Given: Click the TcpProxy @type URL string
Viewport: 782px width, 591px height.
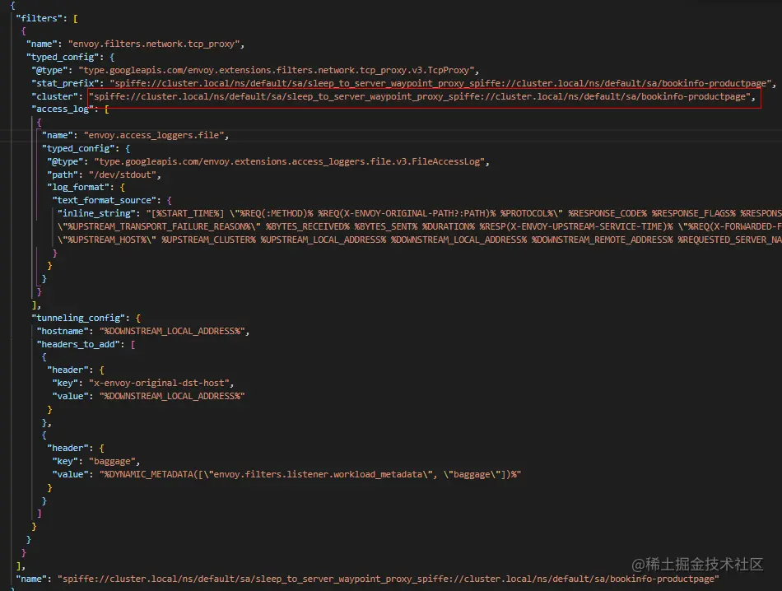Looking at the screenshot, I should (276, 70).
